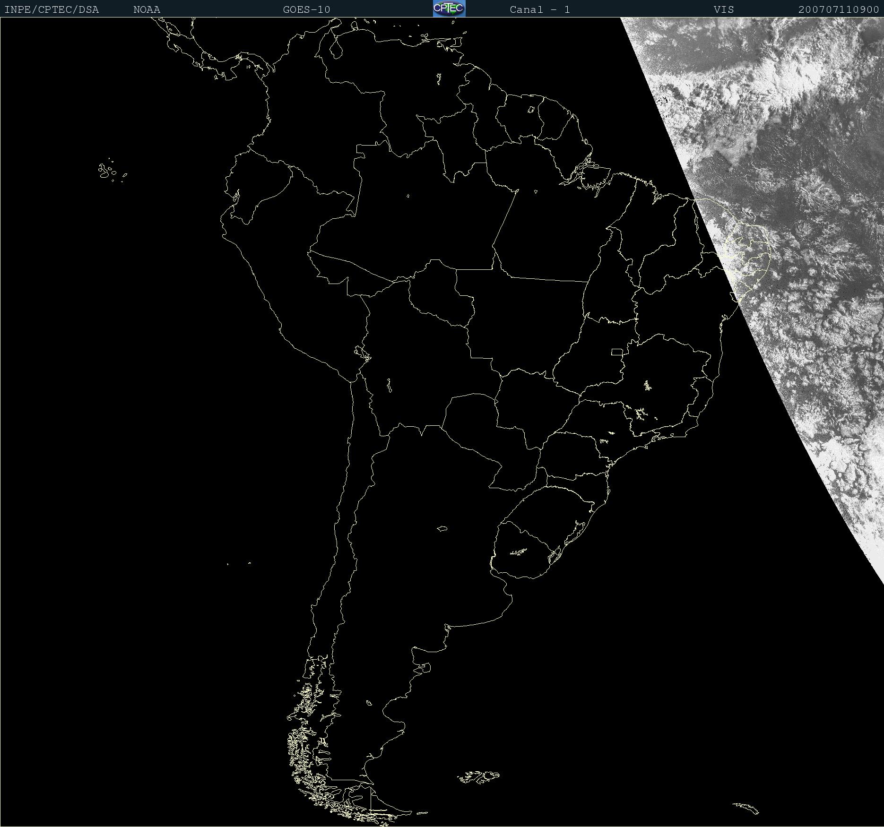Click the 'Canal - 1' label
Screen dimensions: 884x827
(540, 9)
